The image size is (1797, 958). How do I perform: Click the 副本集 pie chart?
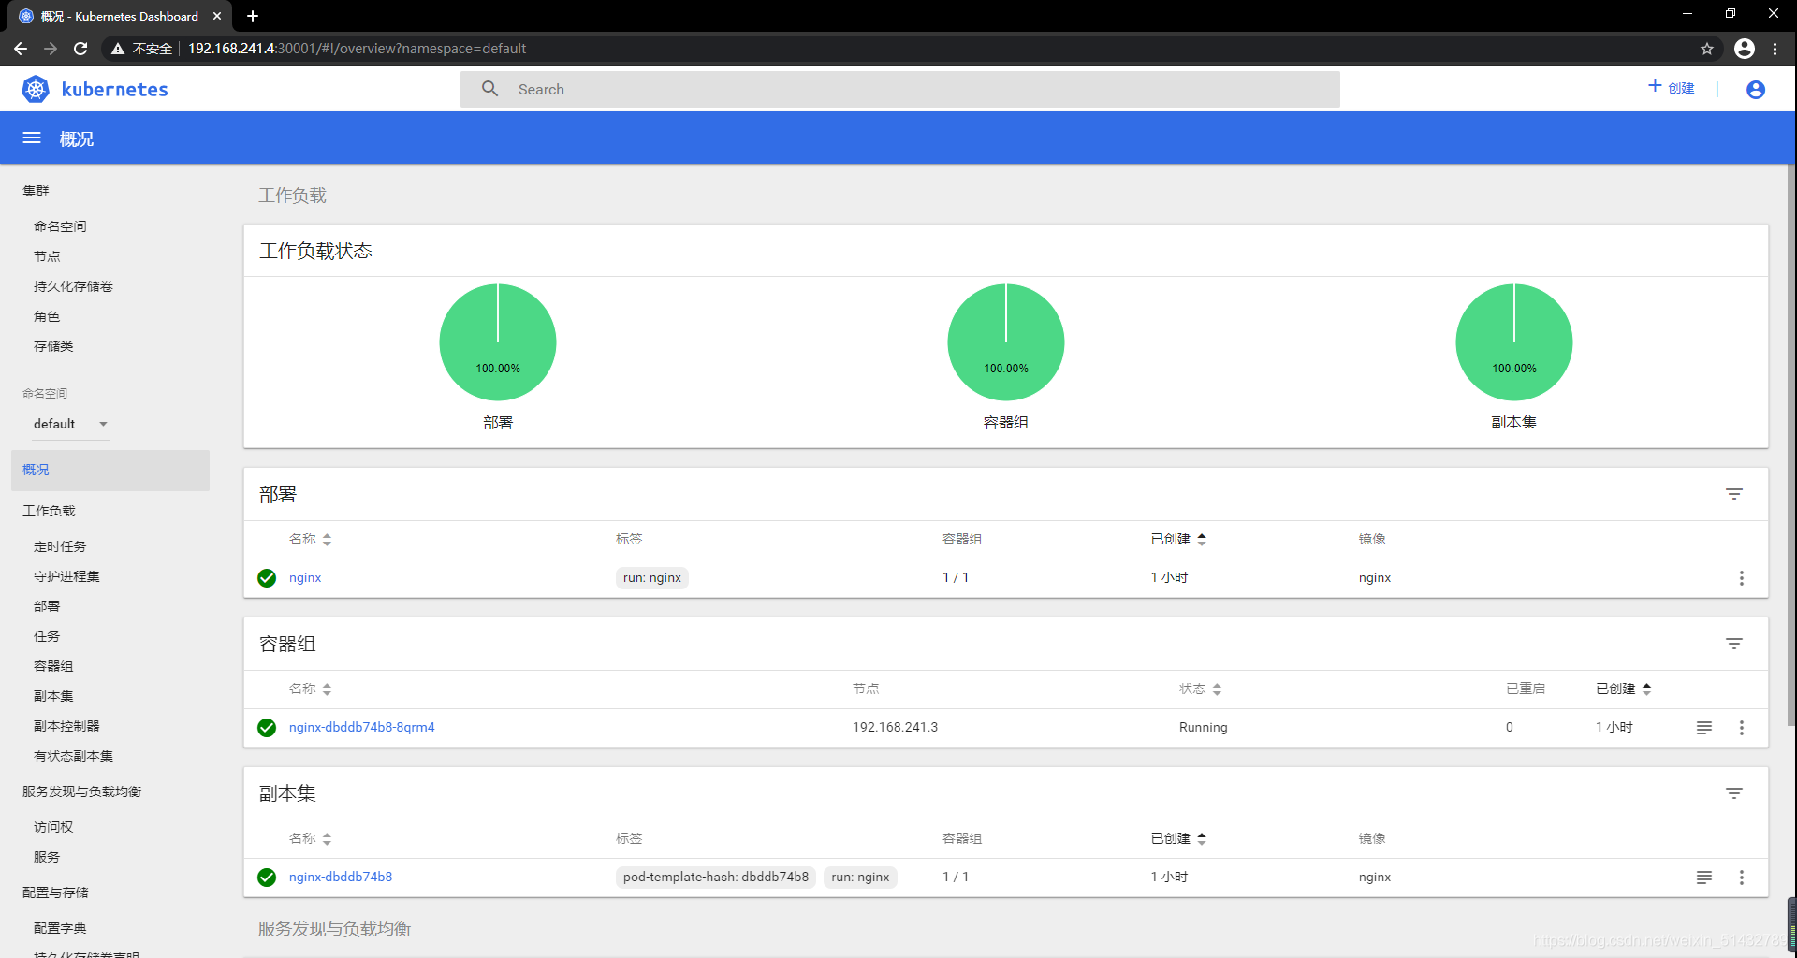pyautogui.click(x=1514, y=342)
